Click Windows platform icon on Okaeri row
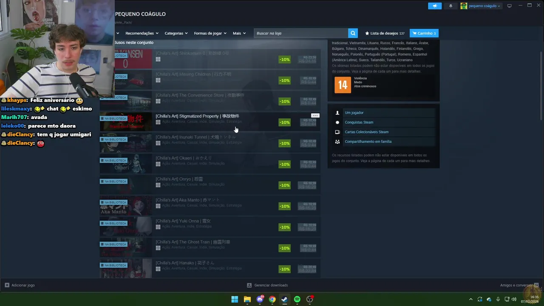The image size is (544, 306). [x=158, y=164]
